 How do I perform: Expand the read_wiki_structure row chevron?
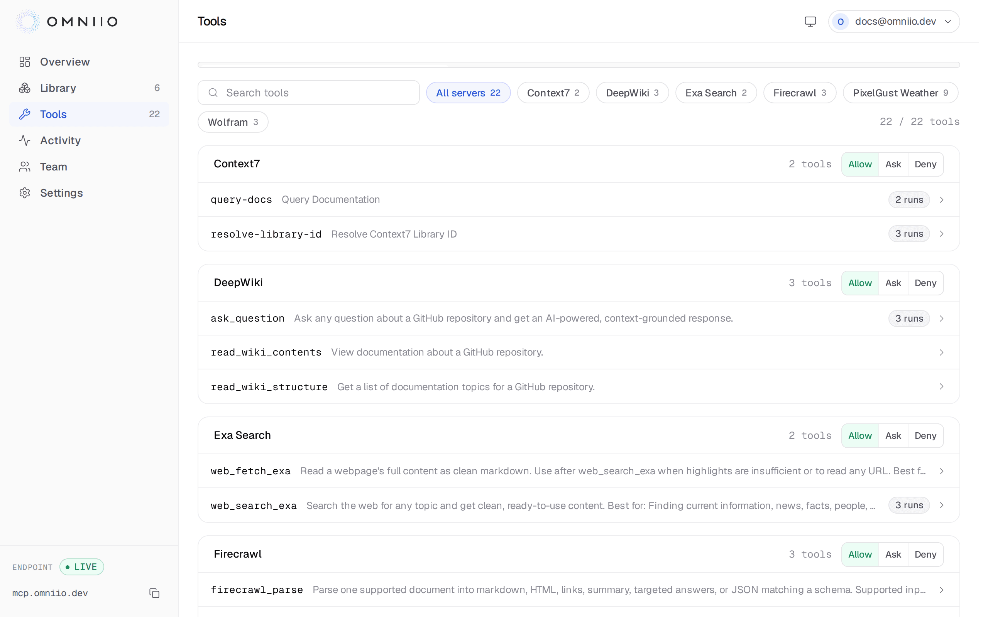pyautogui.click(x=941, y=386)
